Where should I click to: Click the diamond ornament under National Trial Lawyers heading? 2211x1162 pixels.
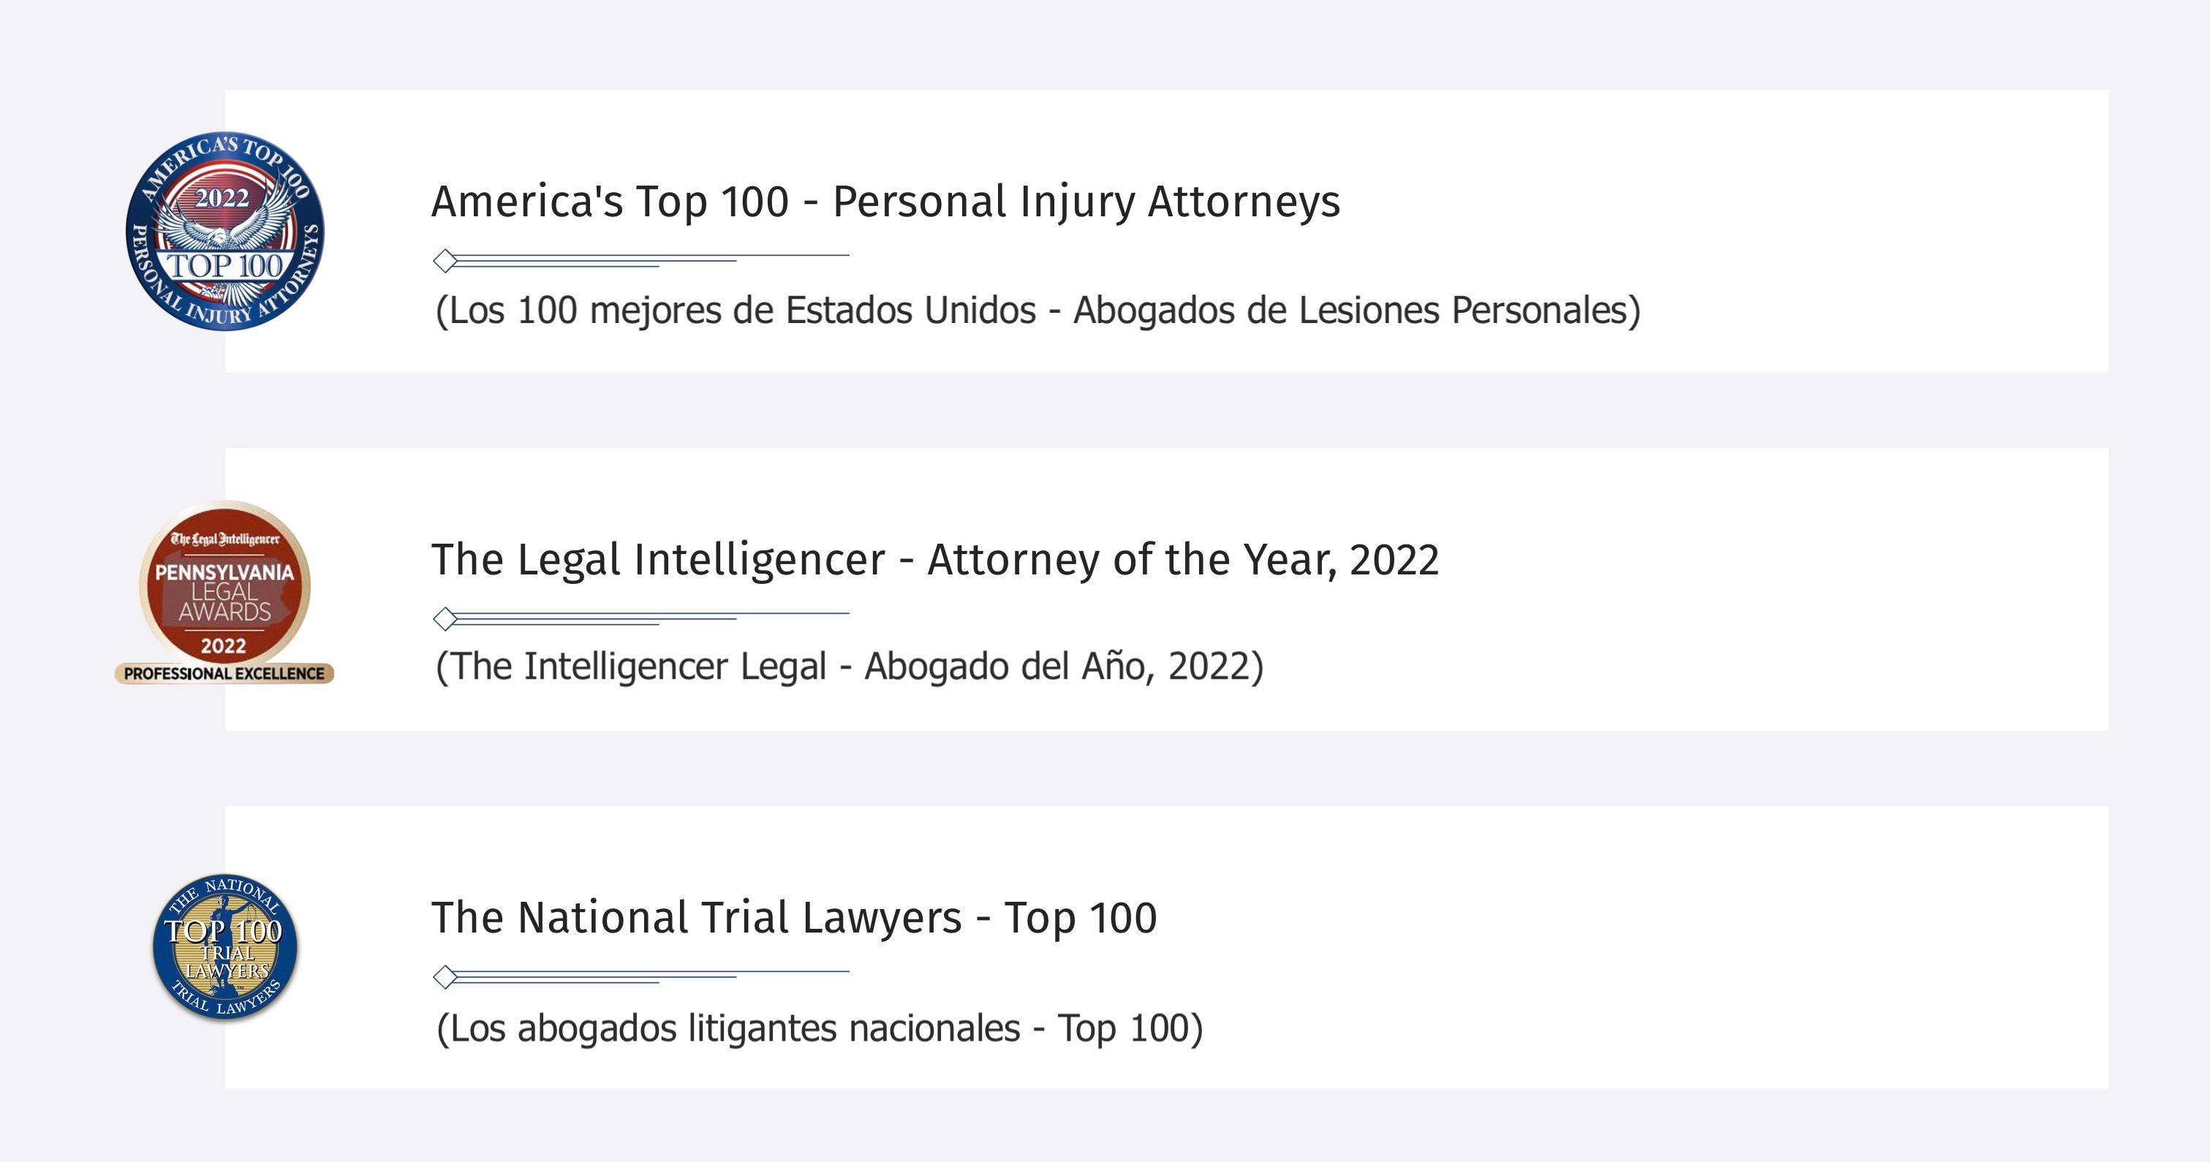pos(445,976)
